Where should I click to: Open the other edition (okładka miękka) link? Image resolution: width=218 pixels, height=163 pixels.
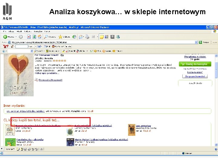(26, 111)
